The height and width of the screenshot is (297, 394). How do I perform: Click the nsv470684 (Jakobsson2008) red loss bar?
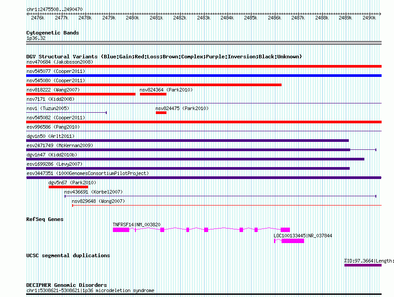pos(204,66)
